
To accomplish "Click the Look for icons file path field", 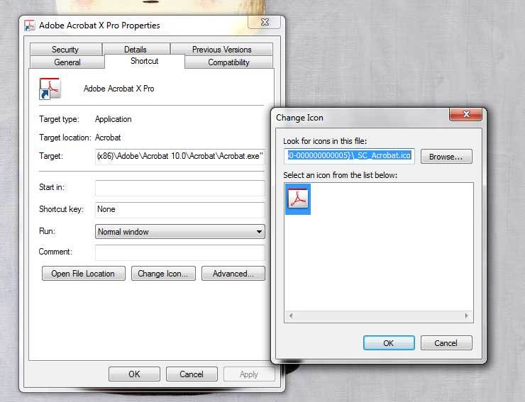I will point(349,156).
